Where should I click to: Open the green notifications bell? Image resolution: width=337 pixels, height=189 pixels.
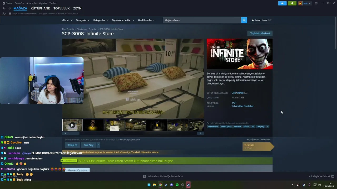[292, 3]
